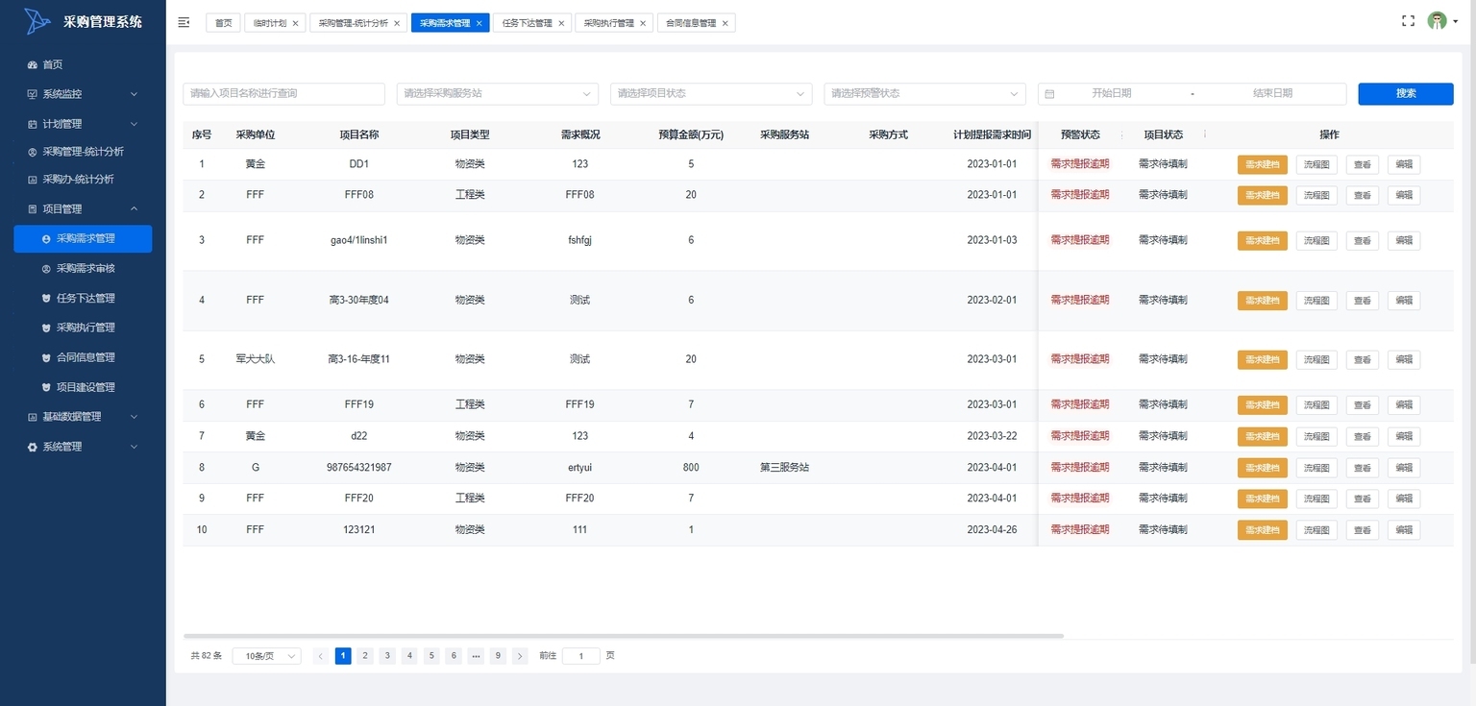Image resolution: width=1476 pixels, height=706 pixels.
Task: Open 采购需求审核 in the sidebar
Action: pyautogui.click(x=85, y=269)
